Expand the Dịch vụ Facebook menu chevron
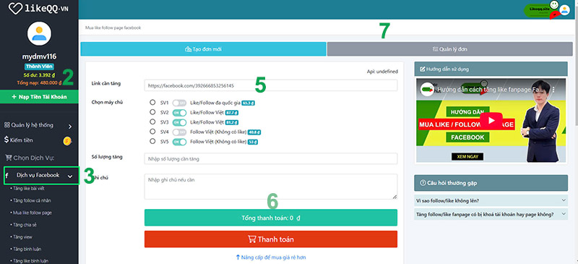The height and width of the screenshot is (264, 578). tap(70, 176)
